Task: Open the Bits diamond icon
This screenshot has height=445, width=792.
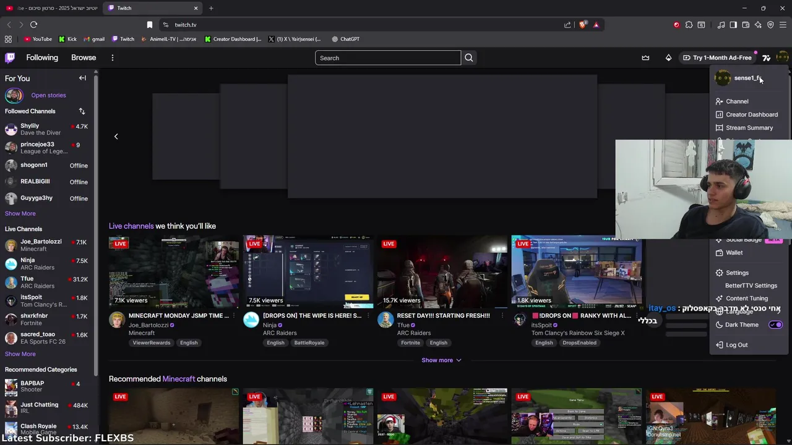Action: 668,57
